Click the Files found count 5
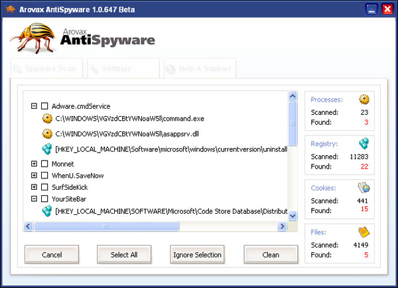 [366, 255]
